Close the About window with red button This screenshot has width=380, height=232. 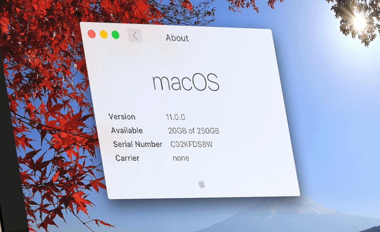tap(92, 34)
